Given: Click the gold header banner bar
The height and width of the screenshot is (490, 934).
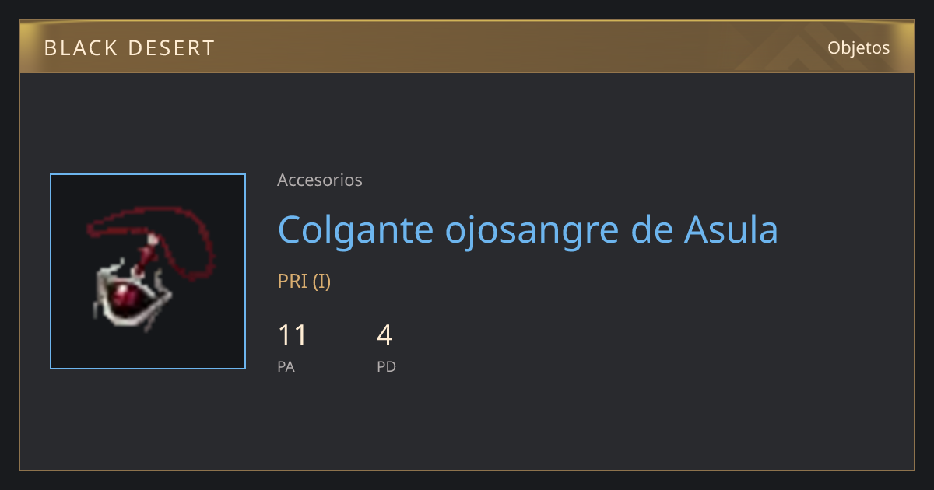Looking at the screenshot, I should click(467, 47).
